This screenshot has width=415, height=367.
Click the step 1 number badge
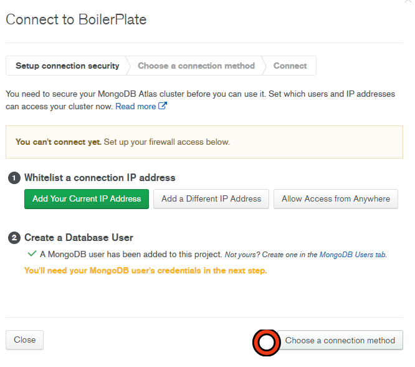click(14, 178)
